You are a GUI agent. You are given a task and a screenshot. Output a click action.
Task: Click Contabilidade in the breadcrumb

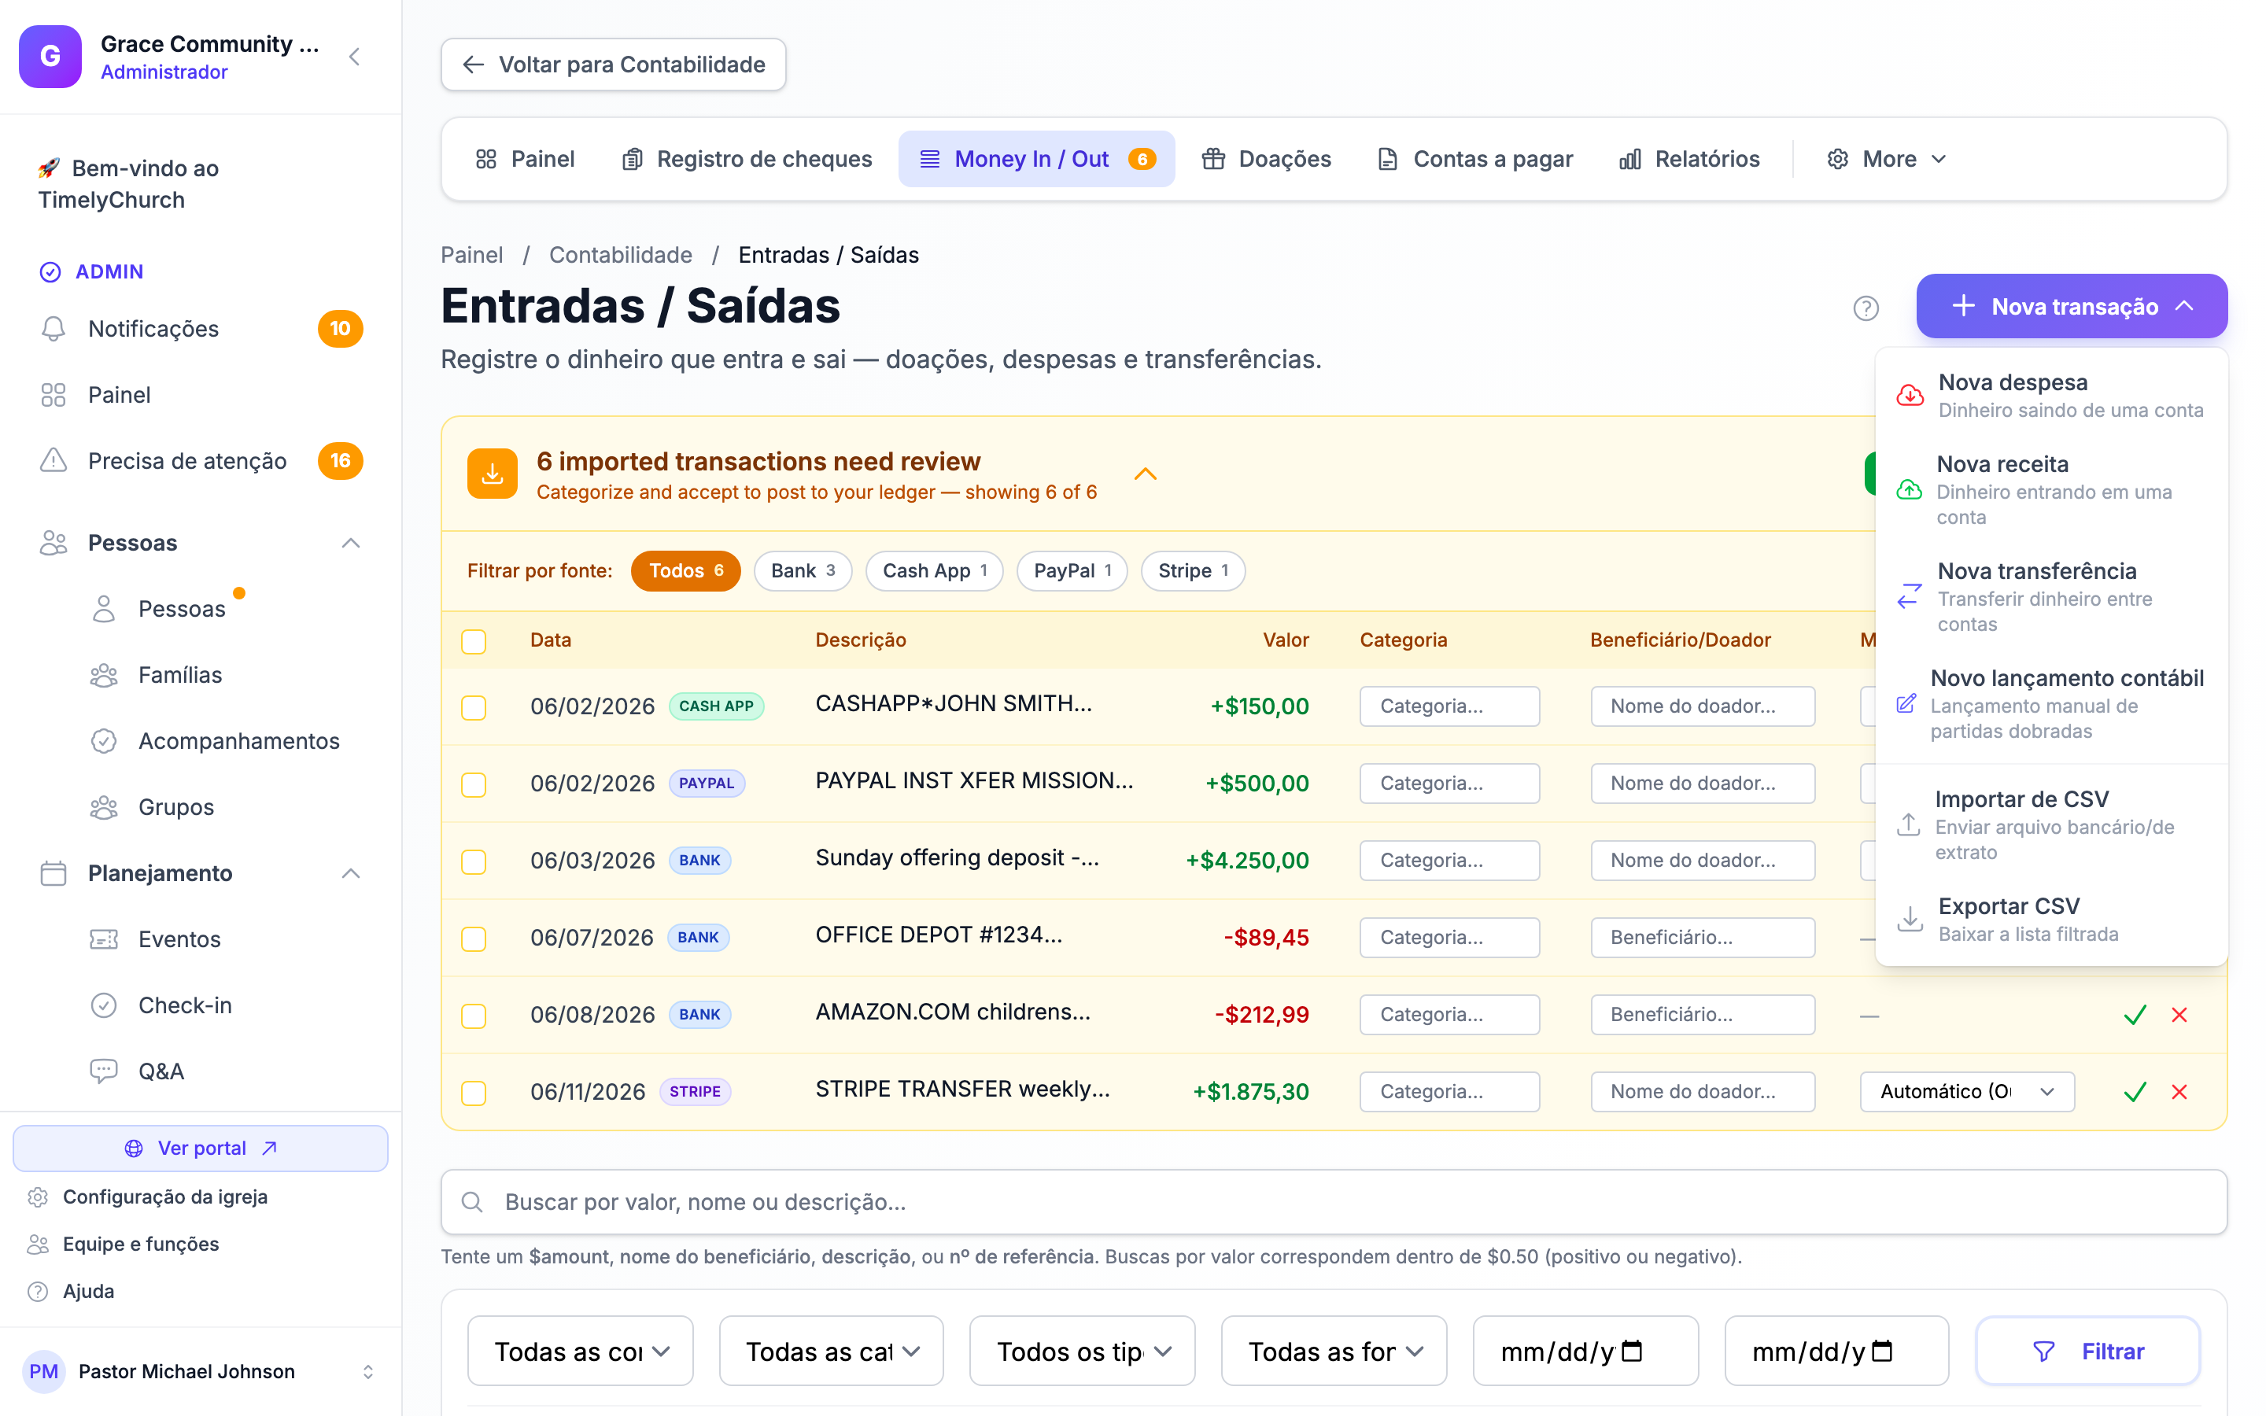[x=621, y=255]
